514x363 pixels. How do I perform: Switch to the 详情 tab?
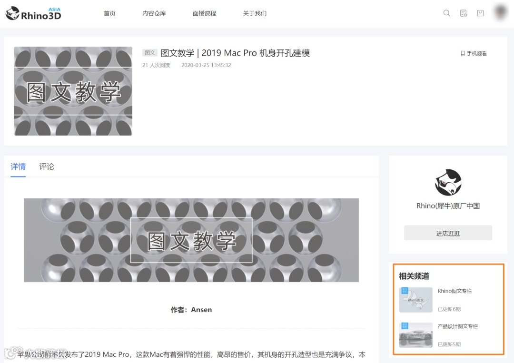pos(18,167)
